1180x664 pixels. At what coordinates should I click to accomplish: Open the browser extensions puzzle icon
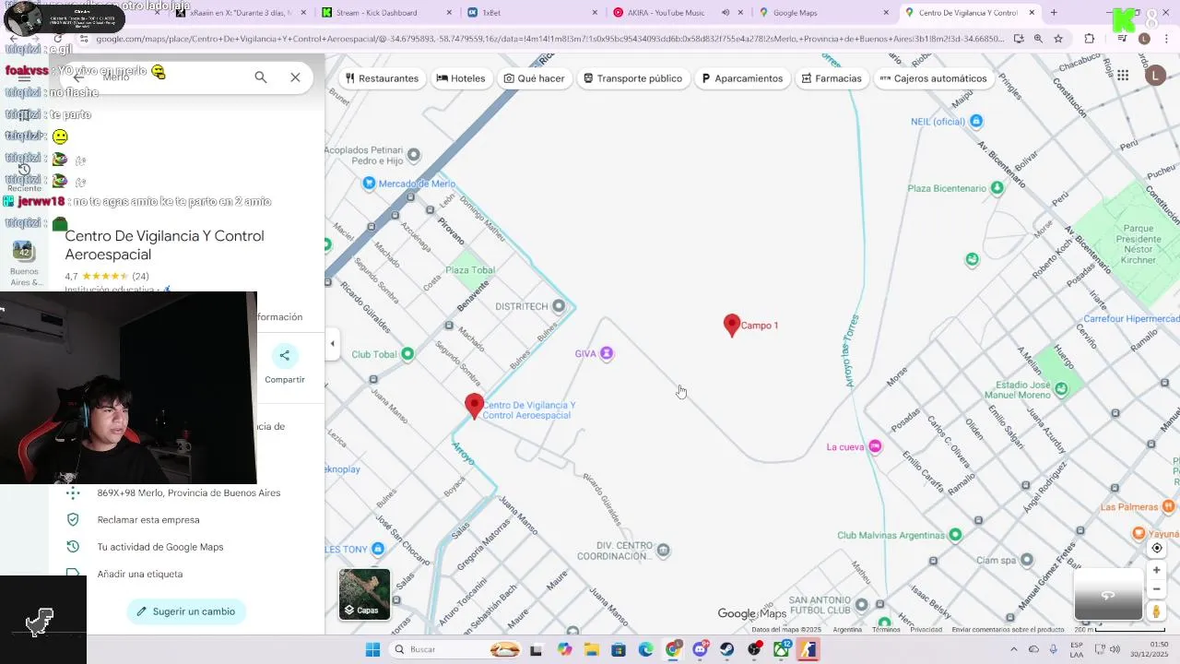point(1090,39)
